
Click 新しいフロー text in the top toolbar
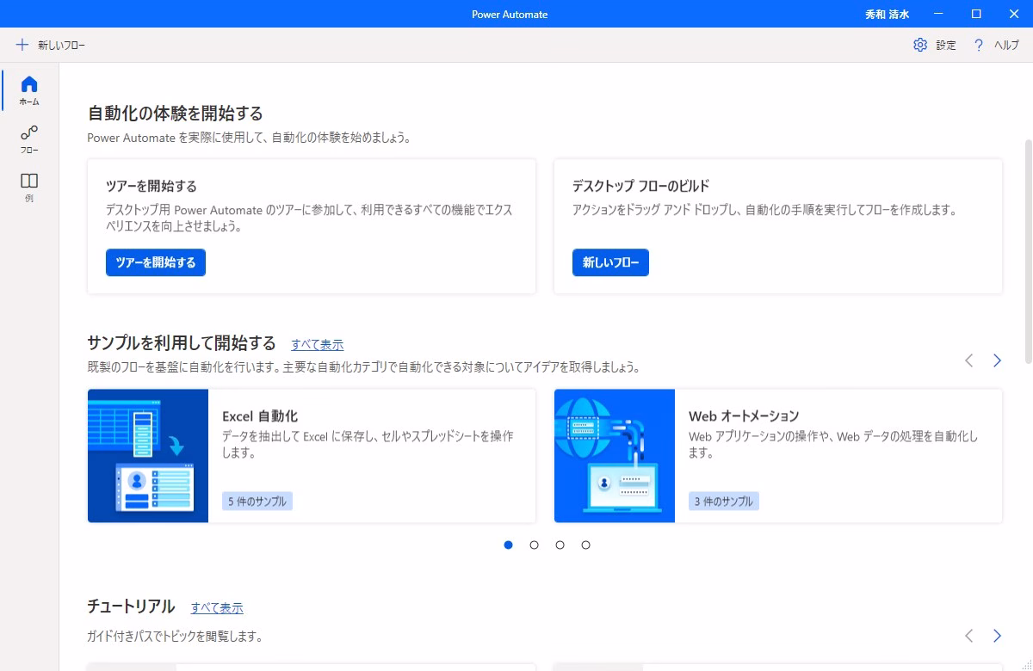click(61, 46)
